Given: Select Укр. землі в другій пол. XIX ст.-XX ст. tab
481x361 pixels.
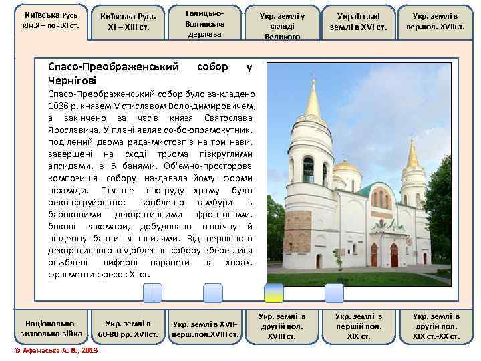Looking at the screenshot, I should [436, 327].
